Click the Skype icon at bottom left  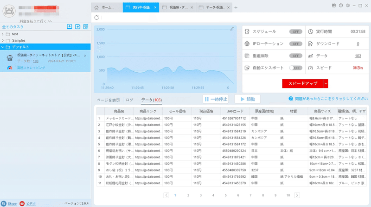4,203
